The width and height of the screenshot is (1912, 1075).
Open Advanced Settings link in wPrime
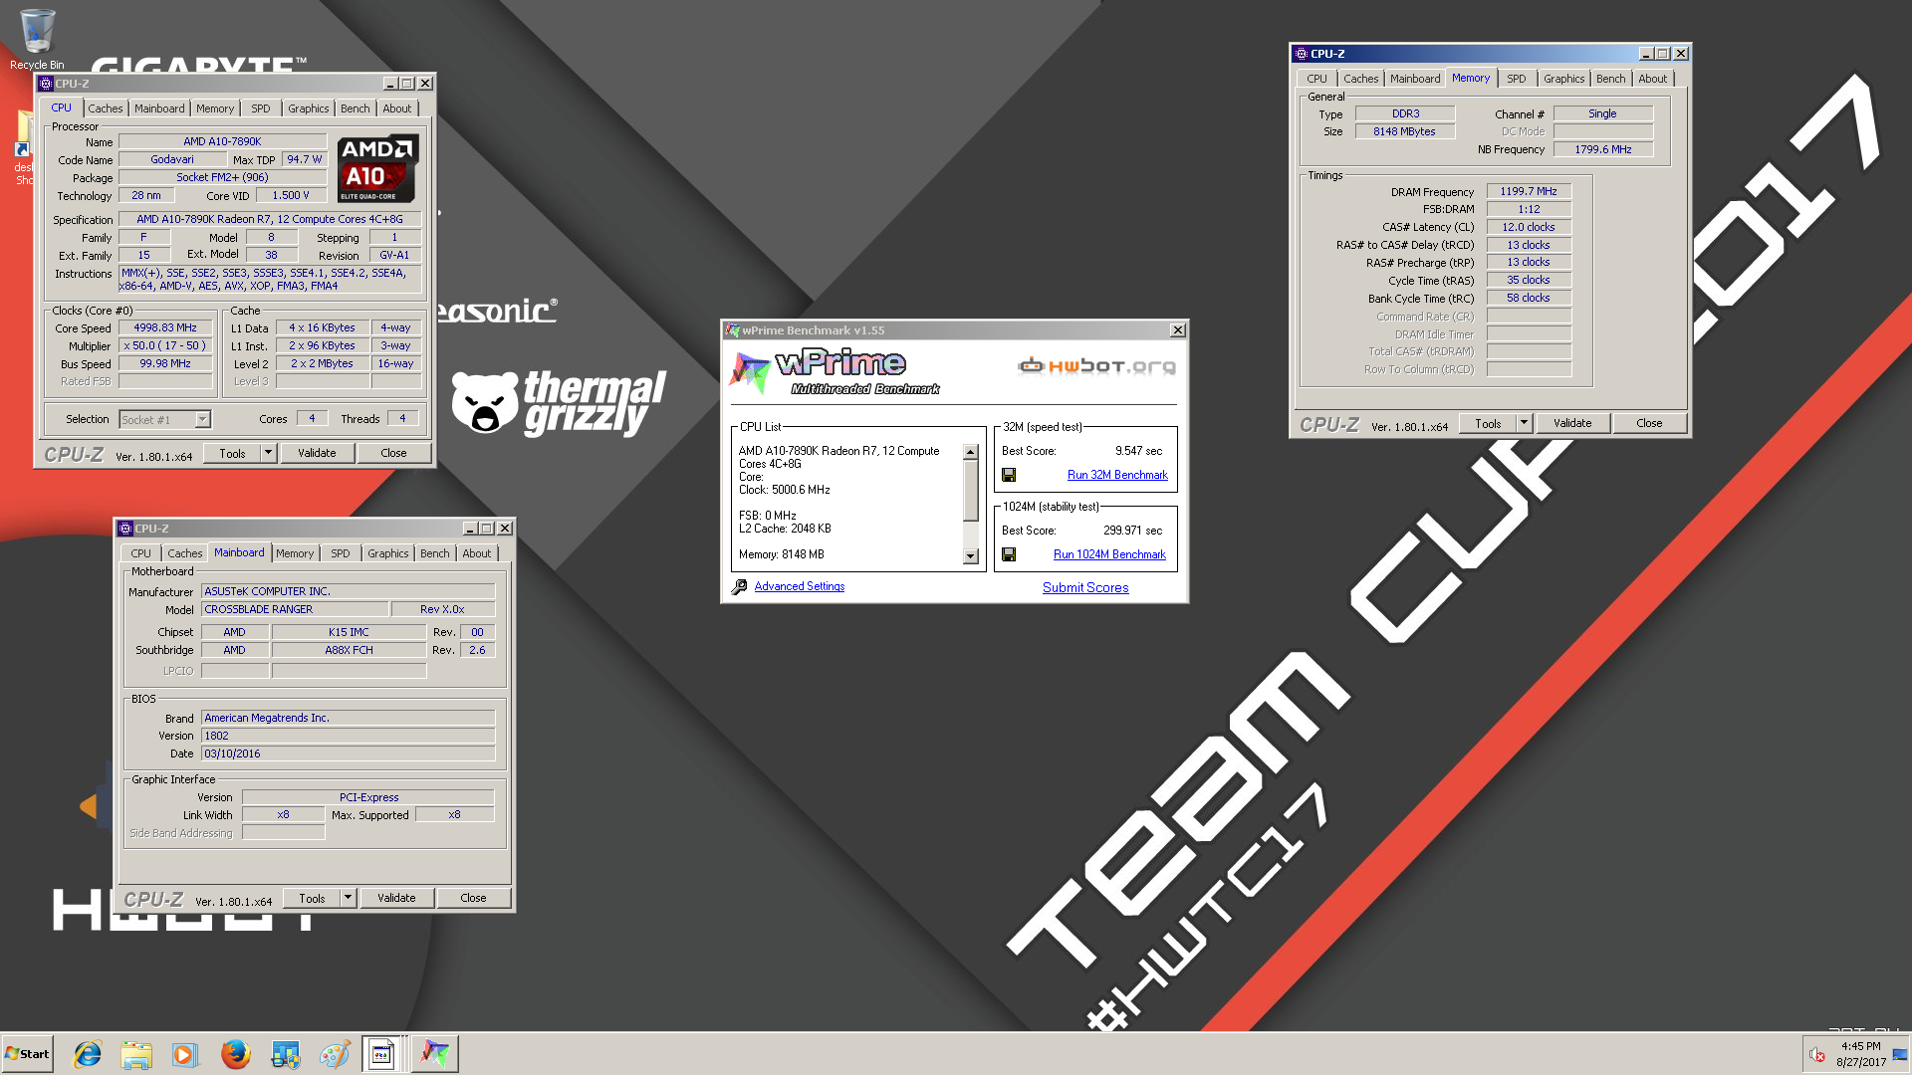coord(800,586)
